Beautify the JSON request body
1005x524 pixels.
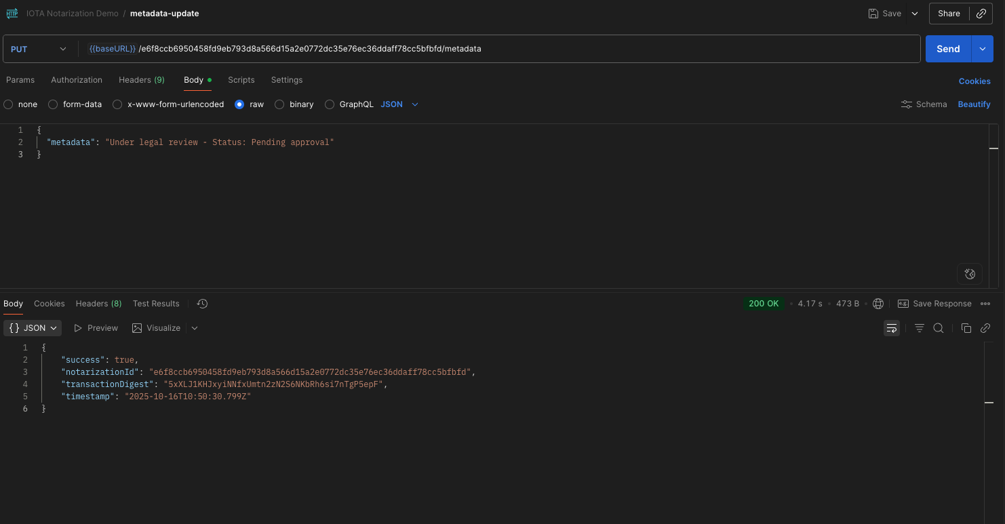click(x=974, y=104)
